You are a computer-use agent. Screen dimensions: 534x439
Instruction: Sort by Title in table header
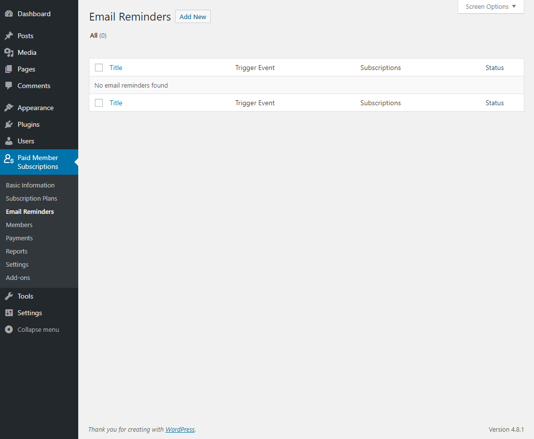116,68
